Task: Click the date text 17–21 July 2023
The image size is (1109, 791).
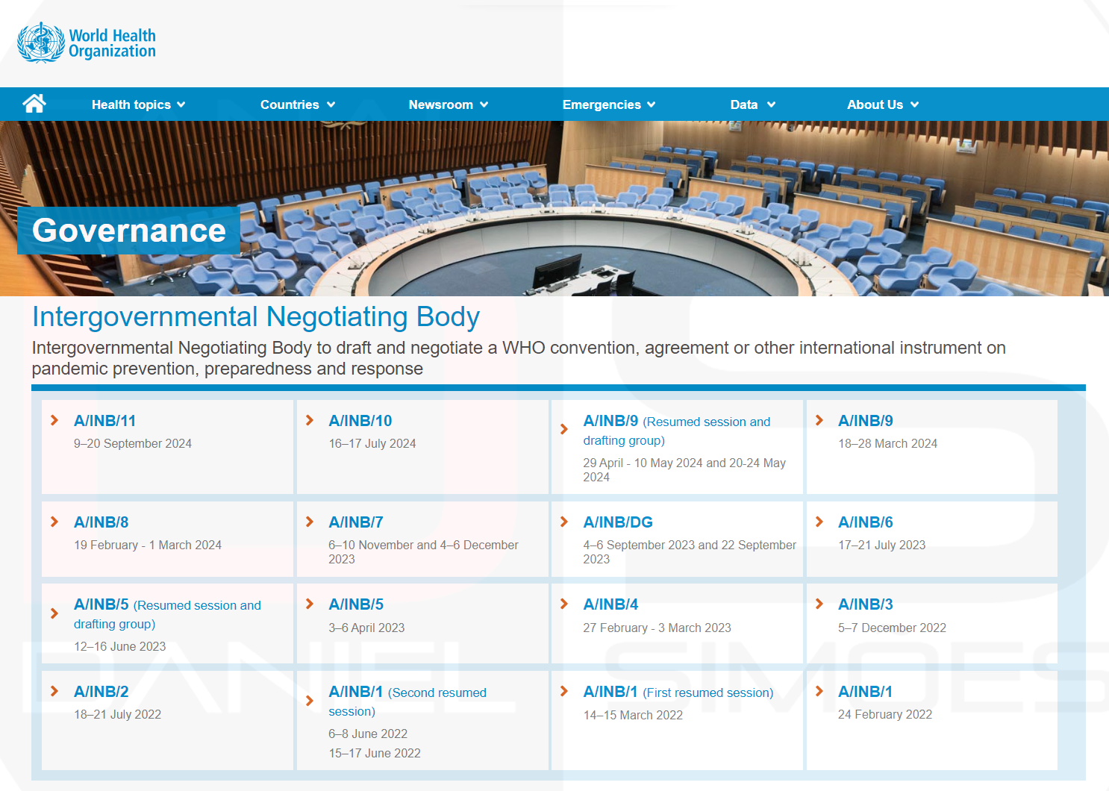Action: pos(881,545)
